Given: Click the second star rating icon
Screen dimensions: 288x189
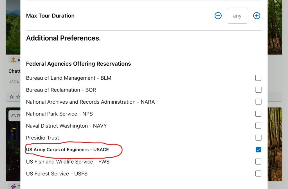Looking at the screenshot, I should tap(17, 97).
